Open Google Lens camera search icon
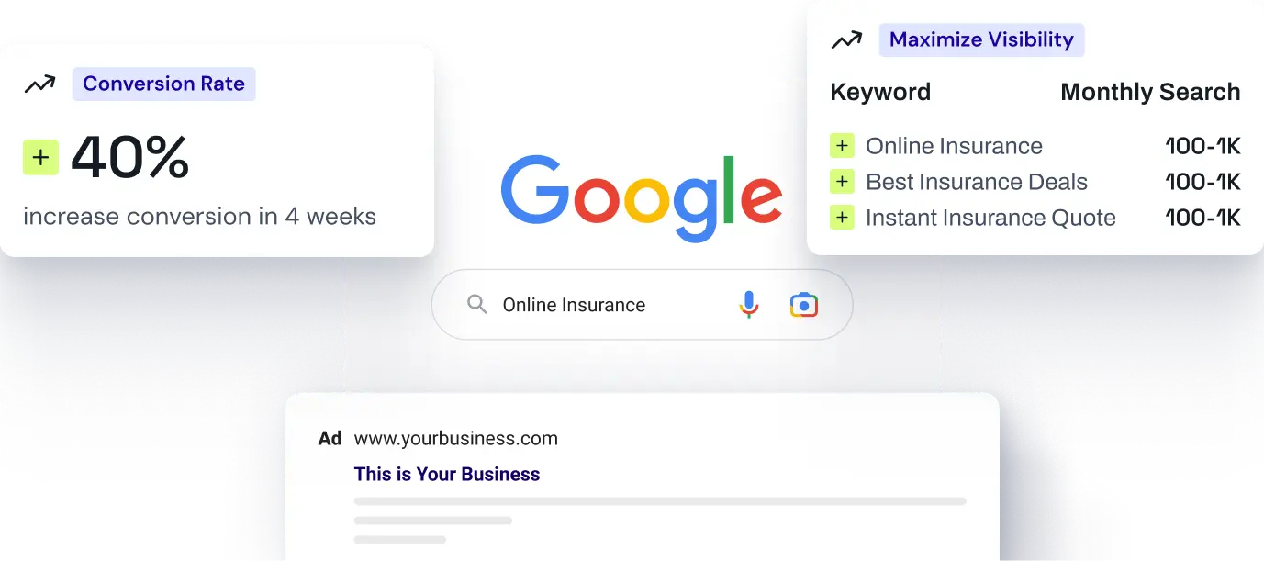 click(x=804, y=305)
